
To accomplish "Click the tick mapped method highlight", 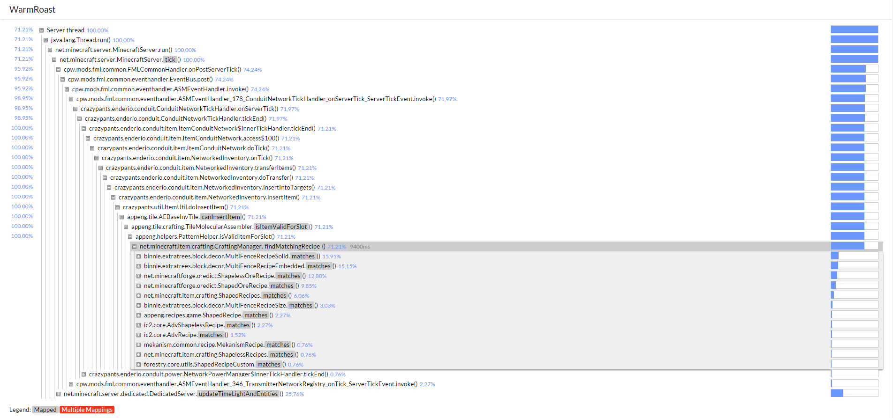I will pyautogui.click(x=170, y=60).
